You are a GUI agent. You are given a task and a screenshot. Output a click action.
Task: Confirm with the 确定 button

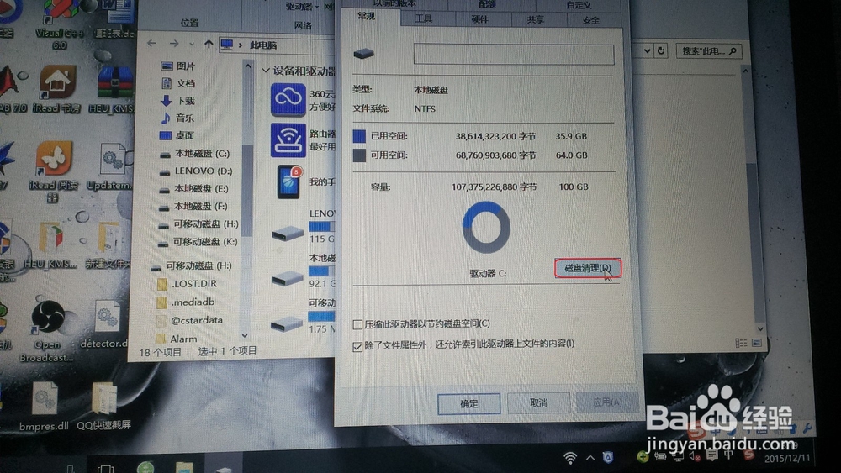(468, 403)
